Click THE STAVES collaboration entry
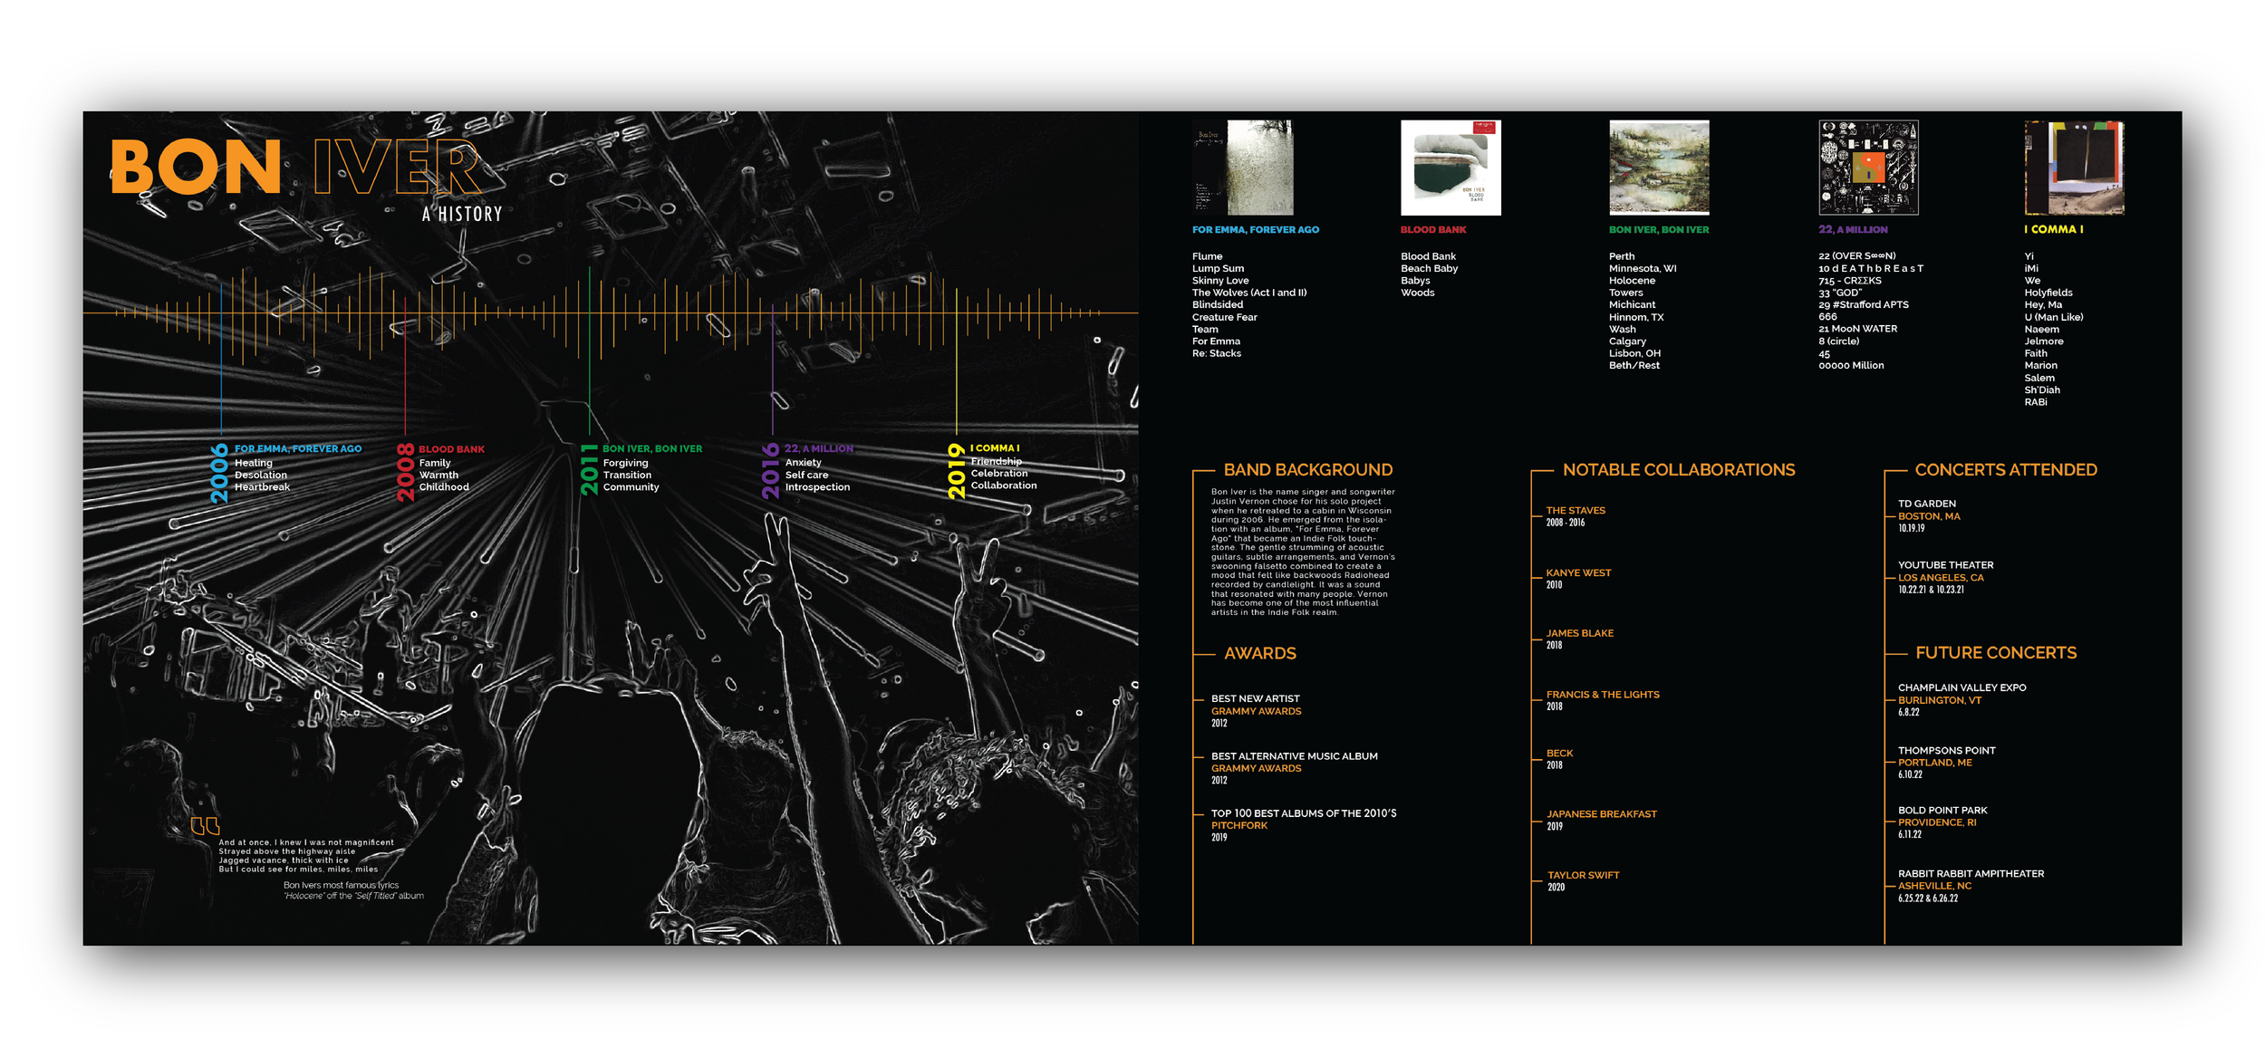The image size is (2265, 1057). pyautogui.click(x=1576, y=516)
